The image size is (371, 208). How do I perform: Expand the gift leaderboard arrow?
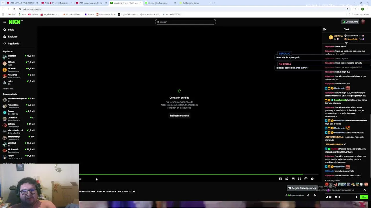click(x=346, y=43)
